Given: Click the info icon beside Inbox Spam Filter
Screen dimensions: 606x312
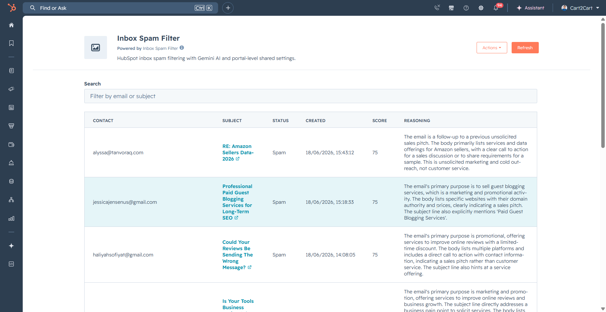Looking at the screenshot, I should [x=182, y=48].
